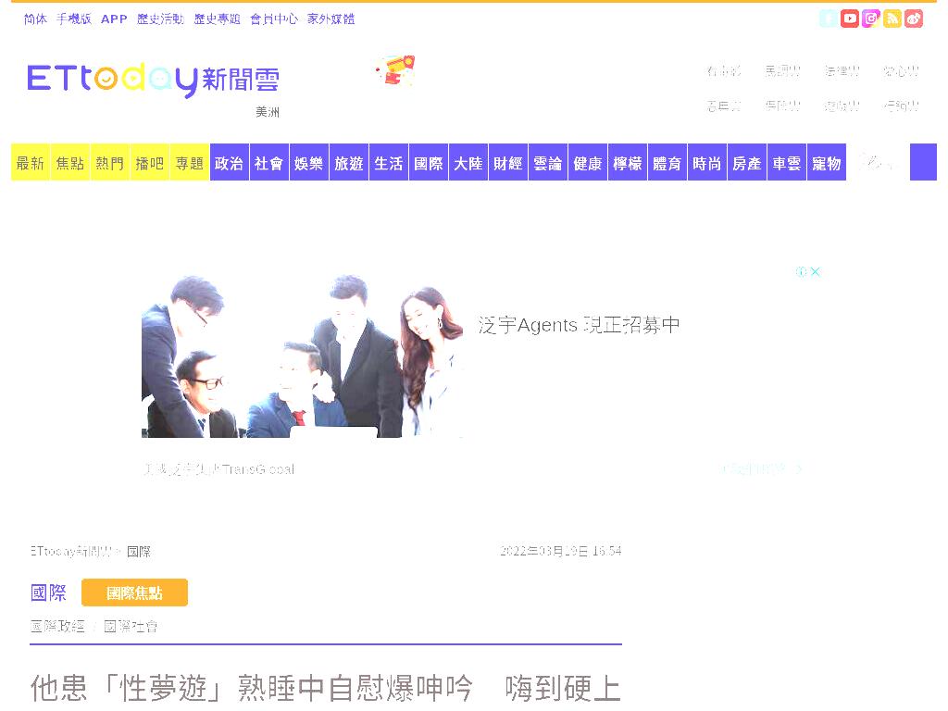
Task: Go to the 檸檬 section
Action: point(628,163)
